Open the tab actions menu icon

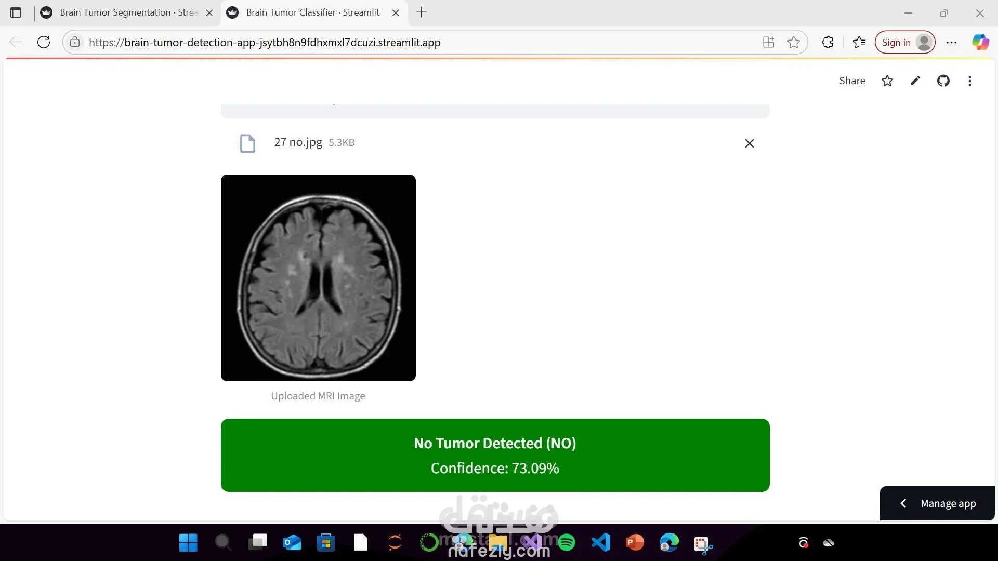tap(16, 12)
